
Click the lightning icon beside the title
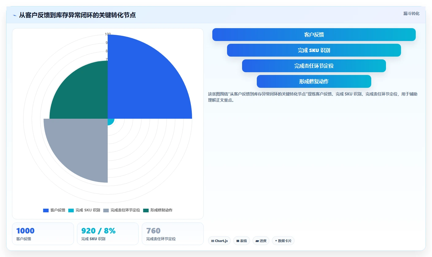pos(14,15)
